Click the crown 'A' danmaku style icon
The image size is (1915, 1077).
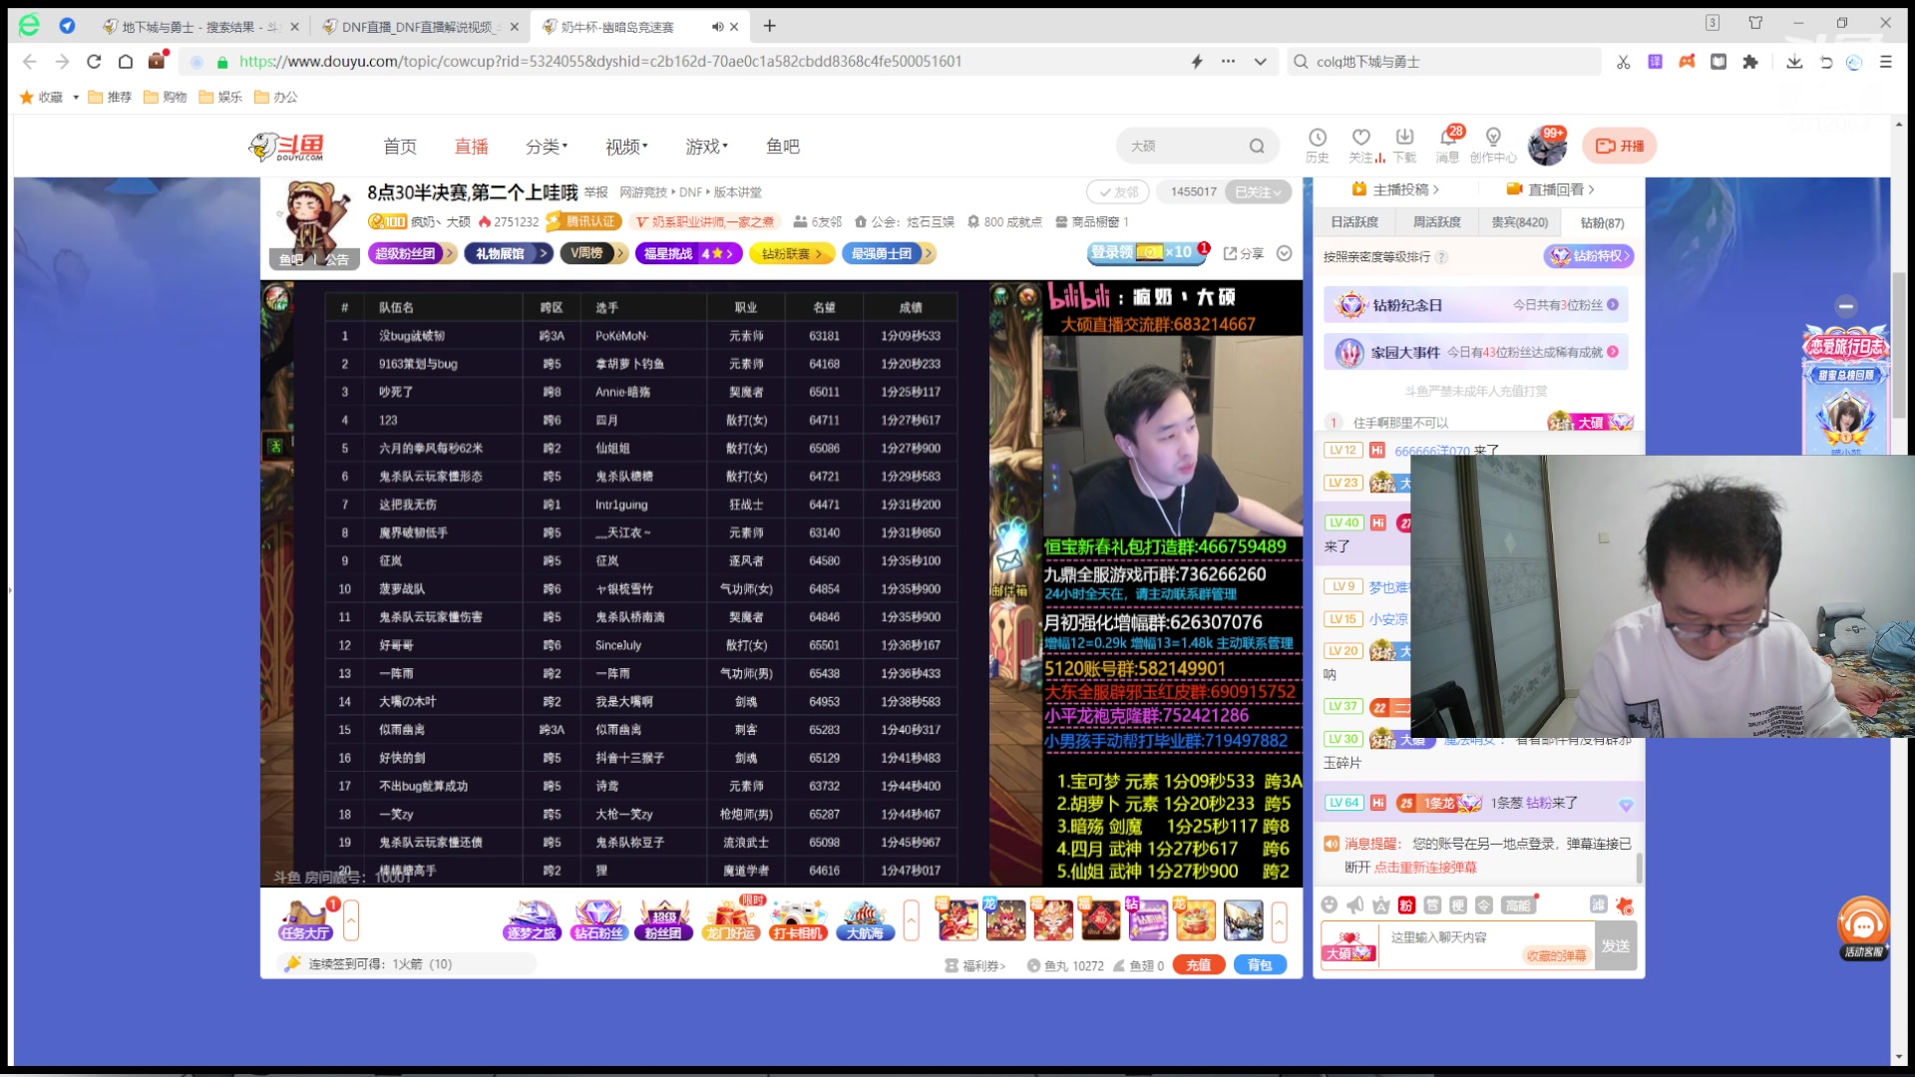coord(1380,904)
